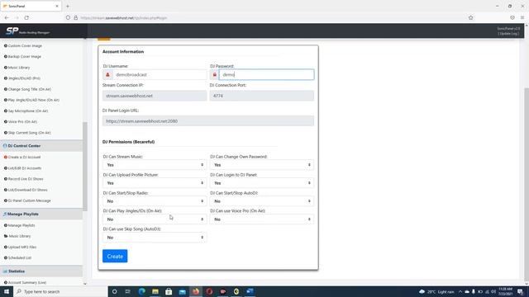Close the SonicPanel browser tab

click(x=57, y=6)
